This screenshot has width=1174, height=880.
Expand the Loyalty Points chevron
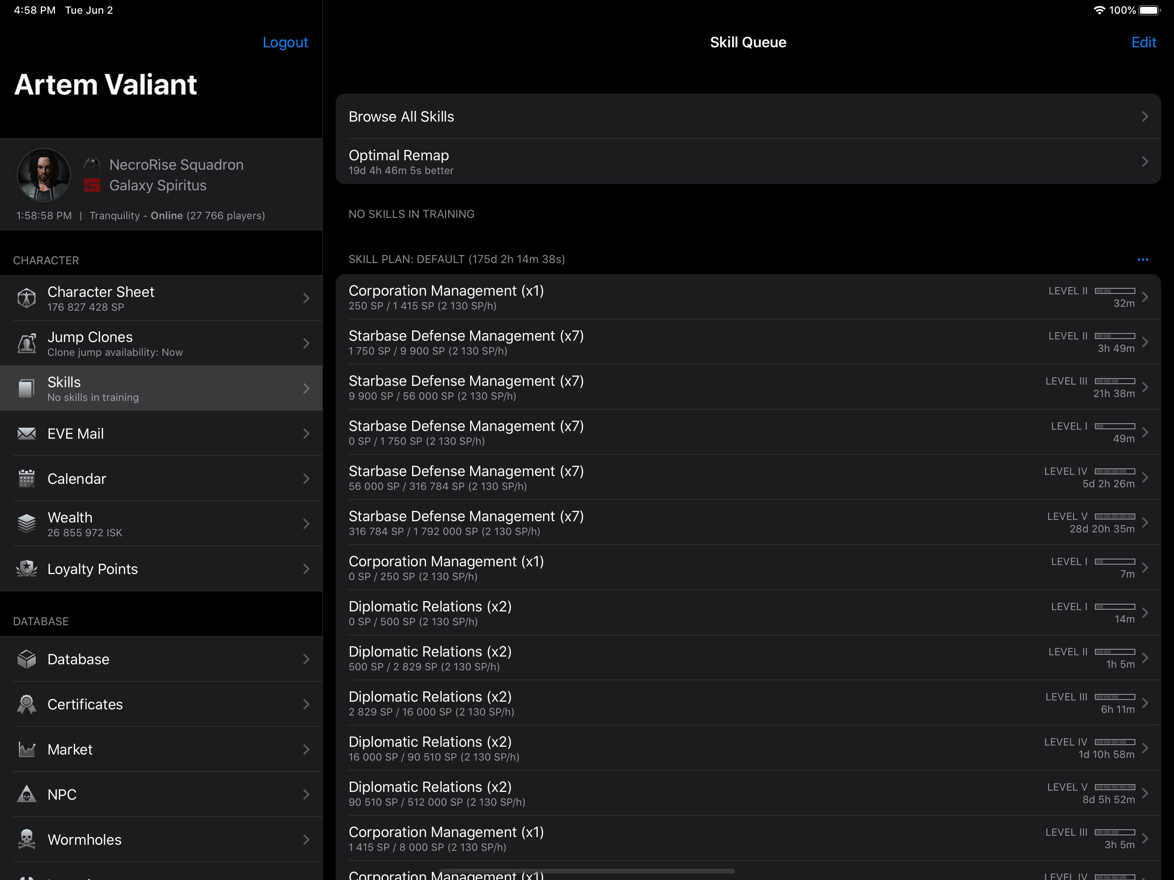[x=306, y=568]
